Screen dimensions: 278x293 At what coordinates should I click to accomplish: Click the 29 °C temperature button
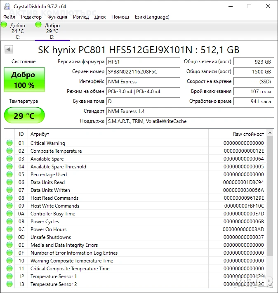point(24,116)
